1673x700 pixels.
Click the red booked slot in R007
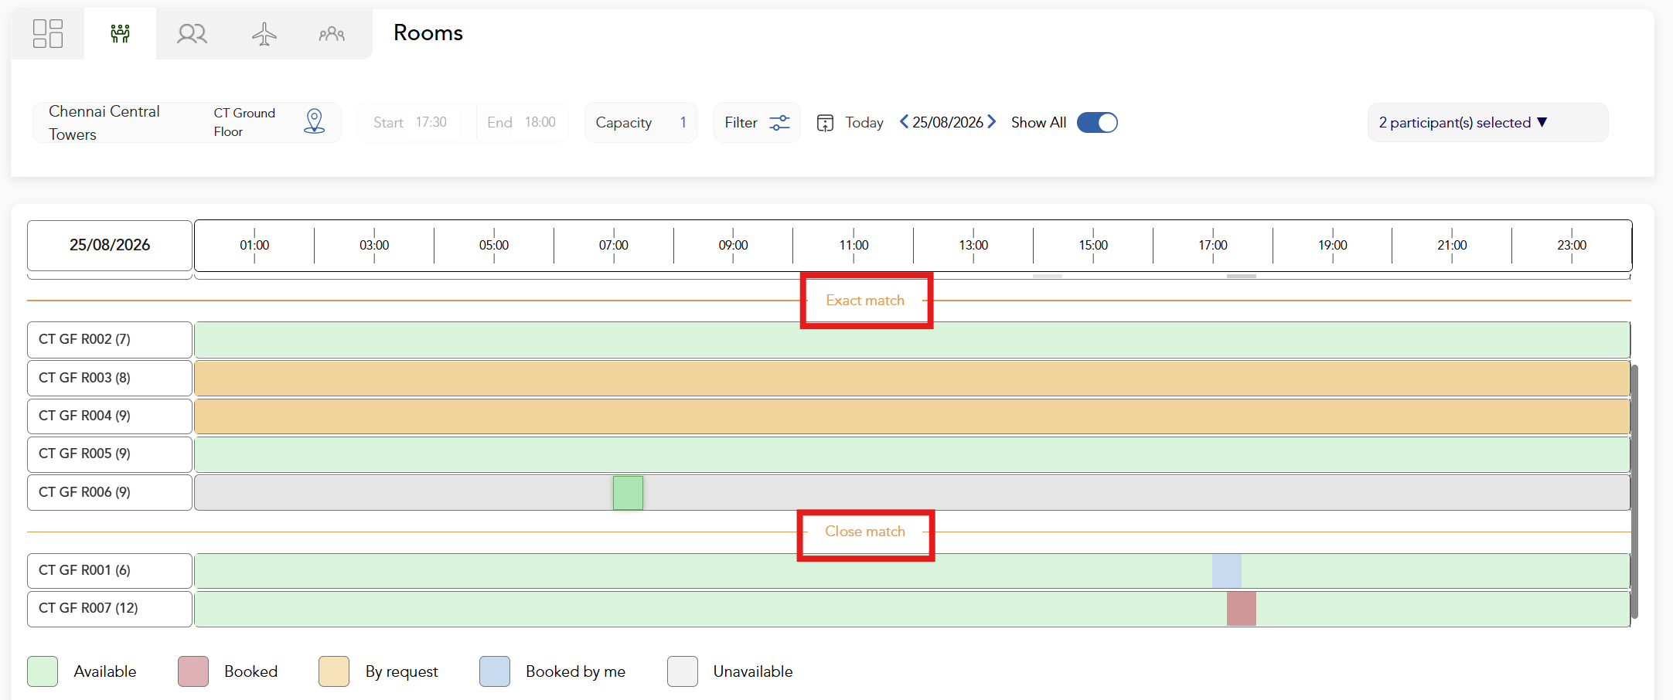click(x=1242, y=609)
